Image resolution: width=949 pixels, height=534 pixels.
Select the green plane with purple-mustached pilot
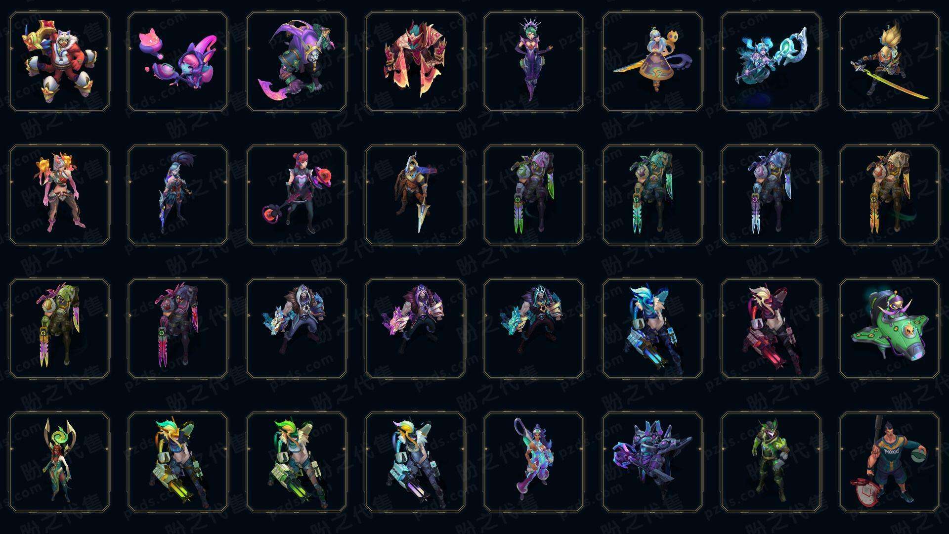(x=890, y=328)
